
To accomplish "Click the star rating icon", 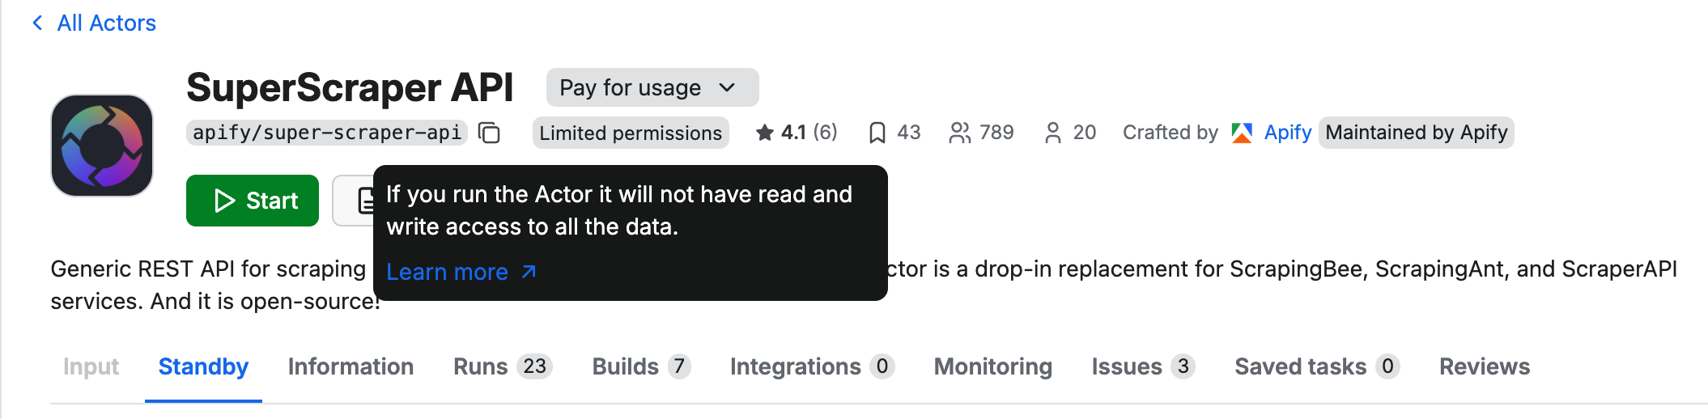I will click(764, 133).
